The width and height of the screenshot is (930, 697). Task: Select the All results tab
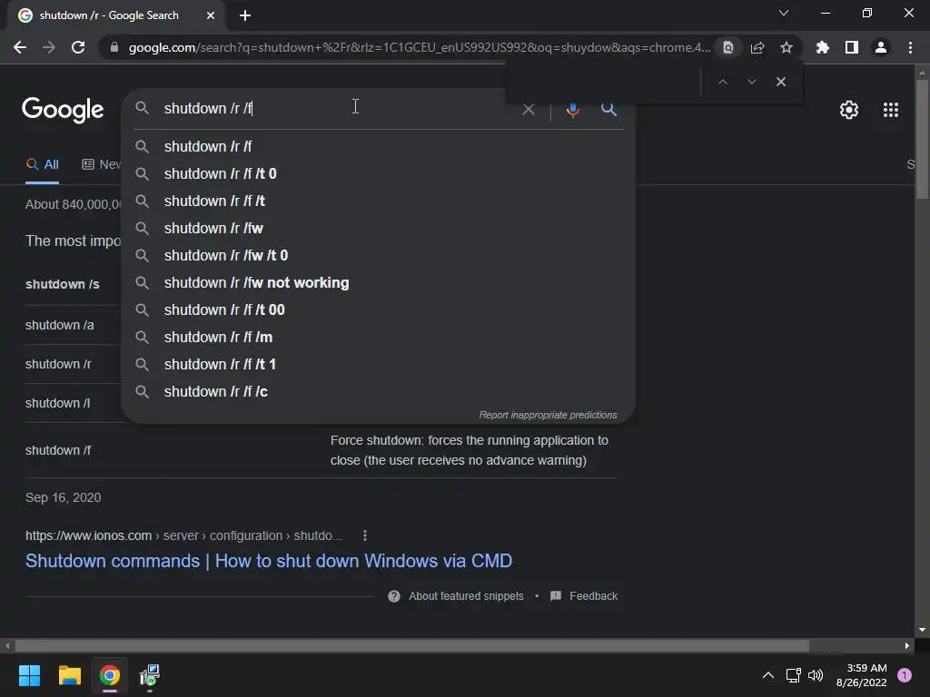click(42, 164)
